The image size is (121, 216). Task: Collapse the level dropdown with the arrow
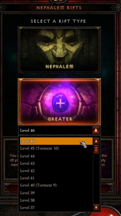pyautogui.click(x=96, y=130)
